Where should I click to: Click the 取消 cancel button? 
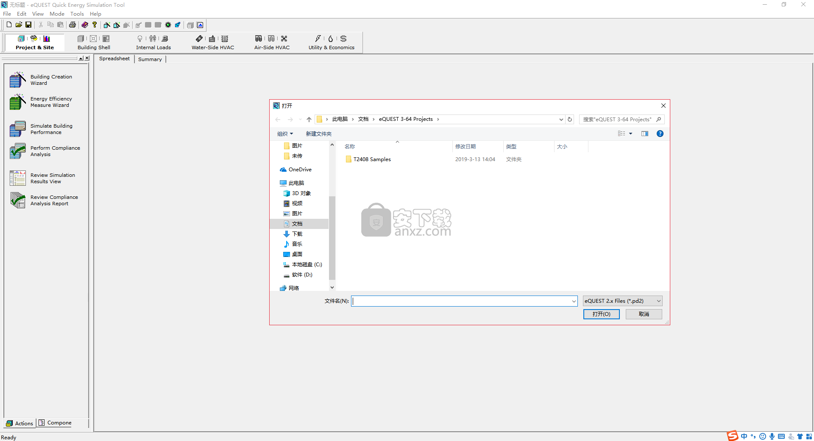click(644, 314)
